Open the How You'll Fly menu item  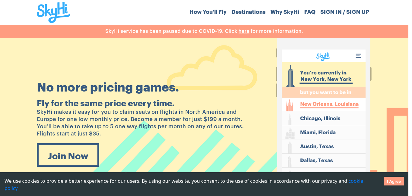click(208, 12)
